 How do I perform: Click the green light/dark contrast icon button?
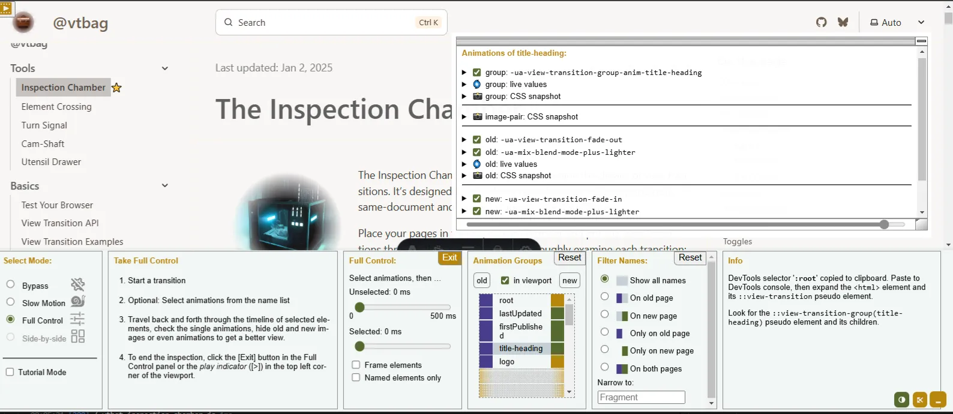click(x=901, y=399)
